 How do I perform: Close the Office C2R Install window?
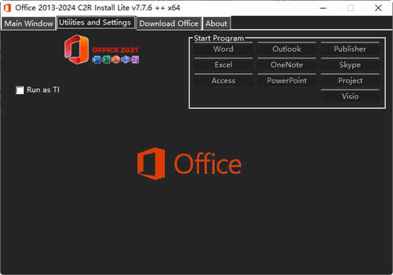[379, 8]
